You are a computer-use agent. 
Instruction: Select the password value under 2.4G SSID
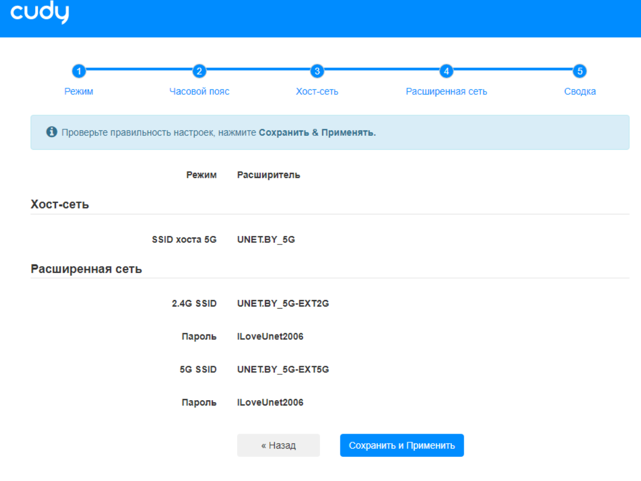pos(270,336)
